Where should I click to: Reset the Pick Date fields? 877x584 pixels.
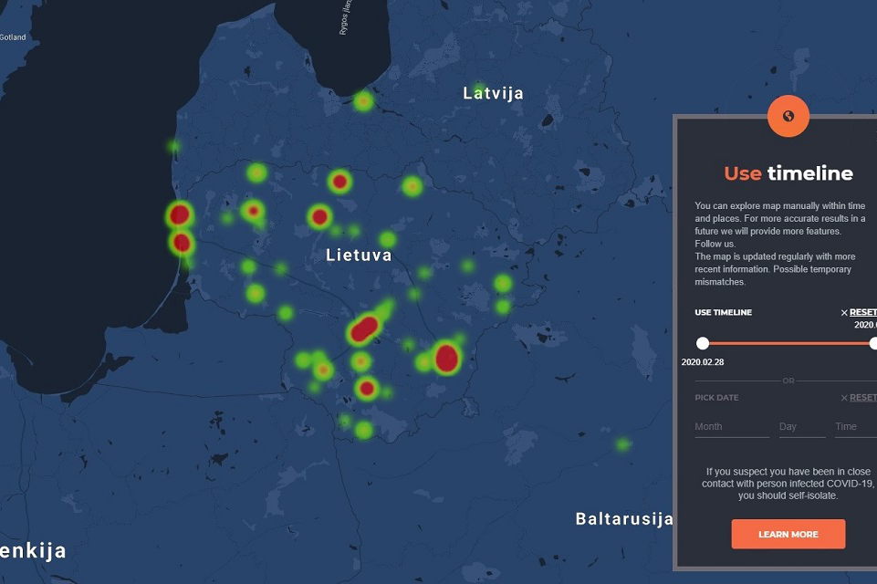[x=862, y=398]
